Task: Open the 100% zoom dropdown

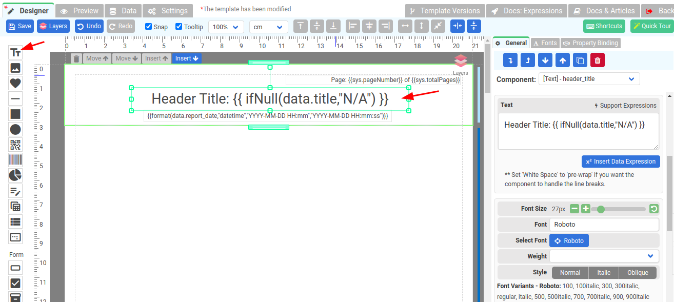Action: point(226,27)
